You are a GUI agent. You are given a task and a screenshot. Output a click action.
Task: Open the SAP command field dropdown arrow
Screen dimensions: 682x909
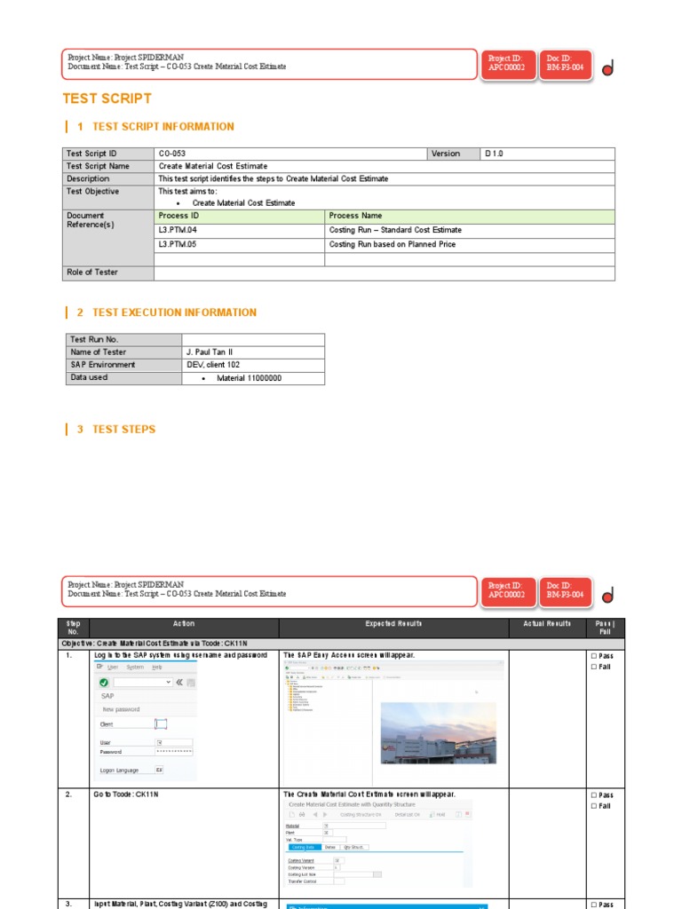pos(168,683)
